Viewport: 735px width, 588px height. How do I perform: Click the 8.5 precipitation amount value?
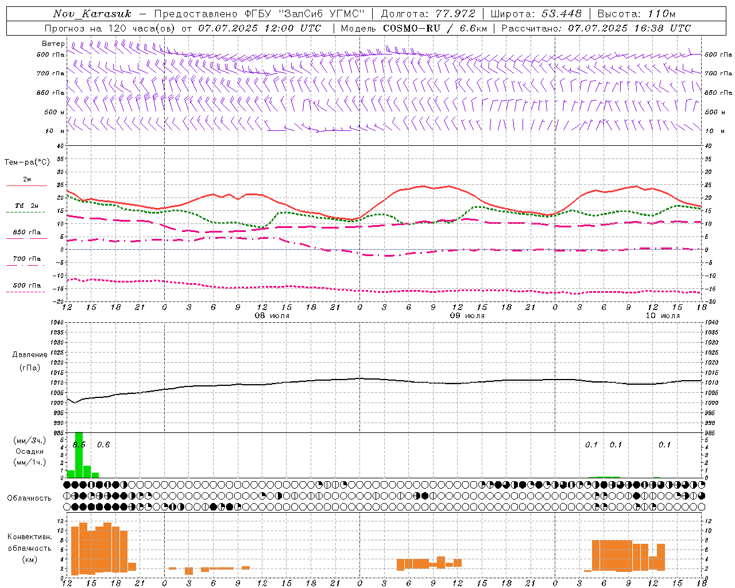79,444
